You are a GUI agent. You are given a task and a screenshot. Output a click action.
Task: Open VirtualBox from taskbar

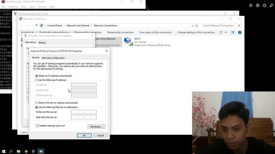point(34,151)
